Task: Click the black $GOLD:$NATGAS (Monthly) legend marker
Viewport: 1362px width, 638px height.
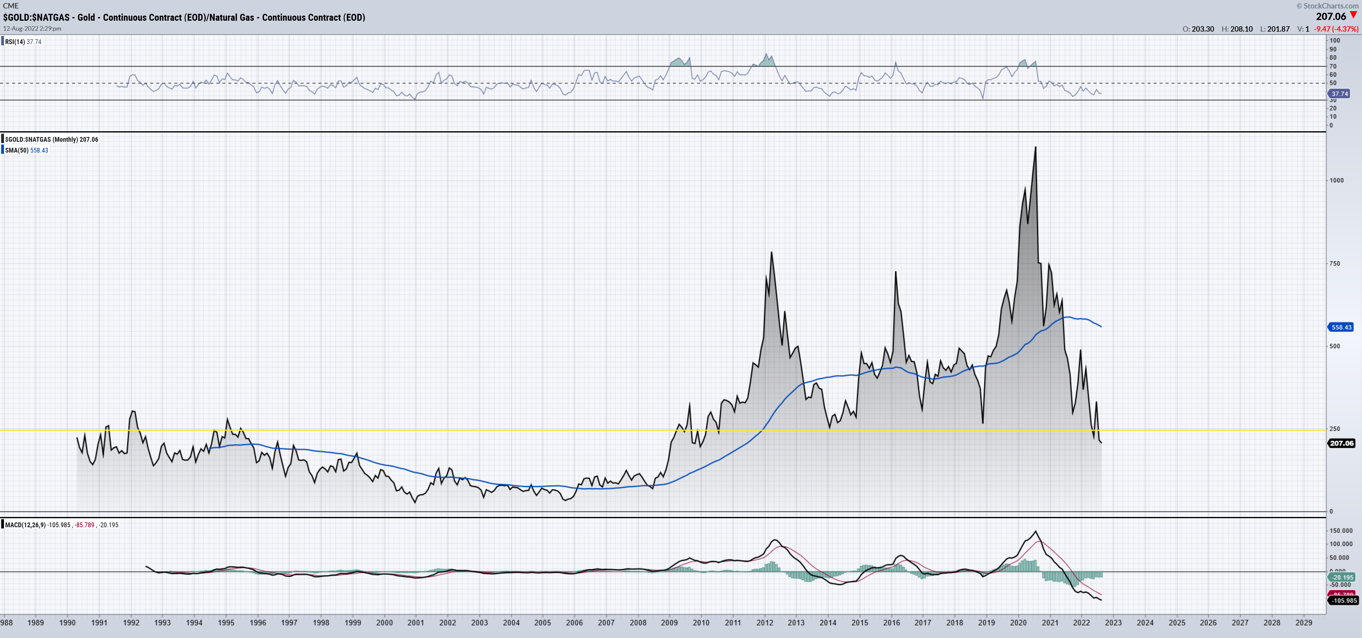Action: point(3,139)
